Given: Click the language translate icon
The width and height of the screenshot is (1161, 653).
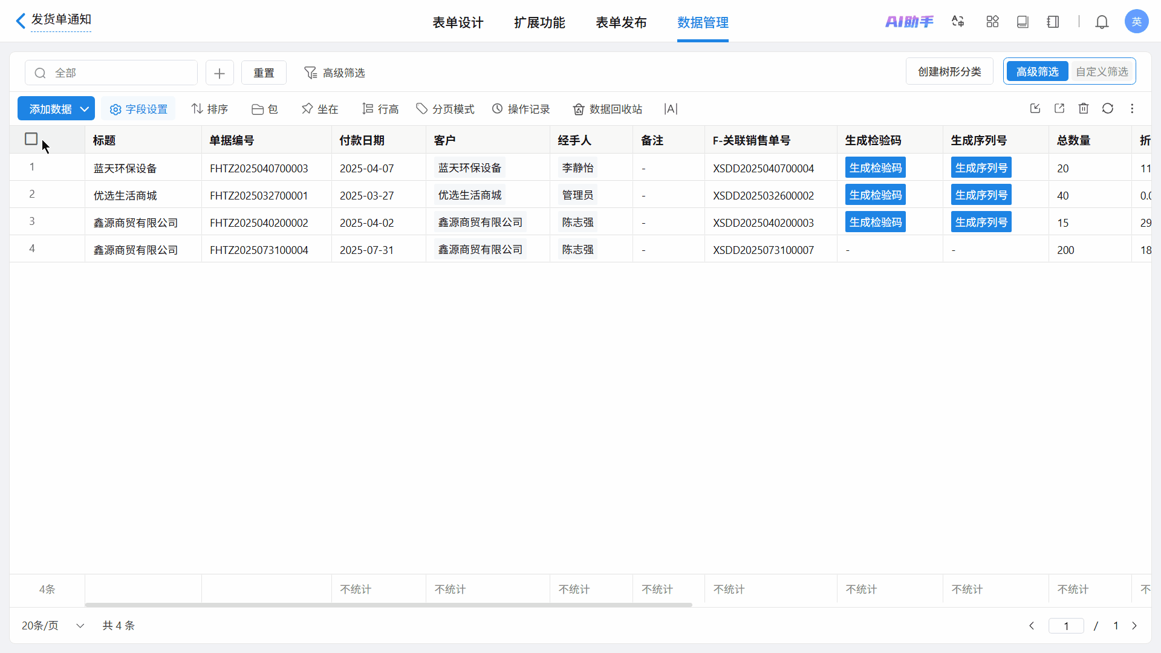Looking at the screenshot, I should click(x=958, y=22).
